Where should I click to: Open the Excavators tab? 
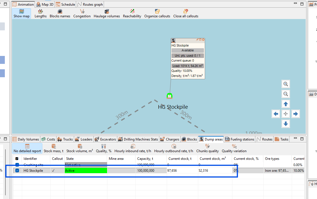(x=105, y=139)
